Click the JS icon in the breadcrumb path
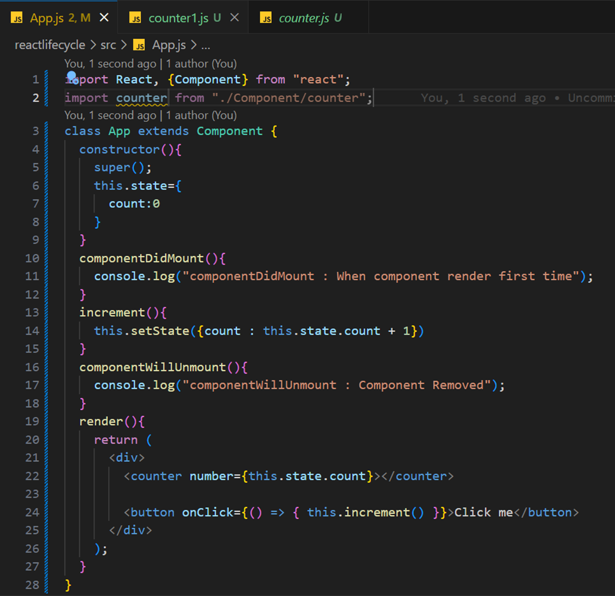615x596 pixels. (x=140, y=45)
